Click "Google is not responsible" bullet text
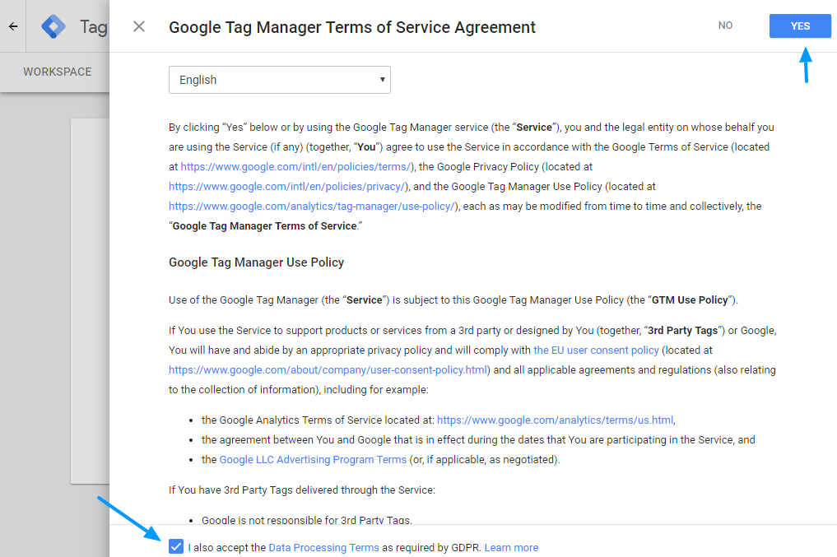837x557 pixels. click(307, 520)
